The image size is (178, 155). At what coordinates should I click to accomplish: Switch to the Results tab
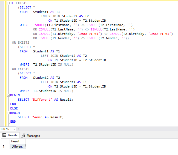pos(10,135)
